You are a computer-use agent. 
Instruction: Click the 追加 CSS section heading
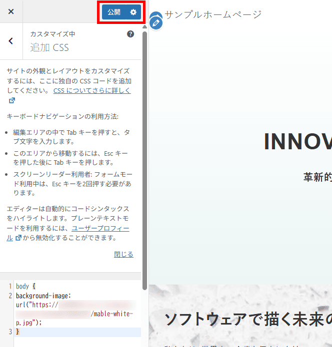(x=49, y=47)
